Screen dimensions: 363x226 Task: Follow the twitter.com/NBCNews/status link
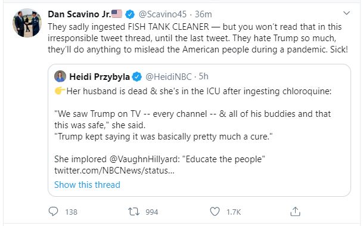click(114, 171)
